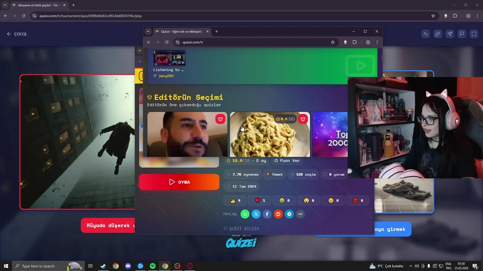Click the Puan Ver rating button
The width and height of the screenshot is (483, 271).
click(287, 160)
